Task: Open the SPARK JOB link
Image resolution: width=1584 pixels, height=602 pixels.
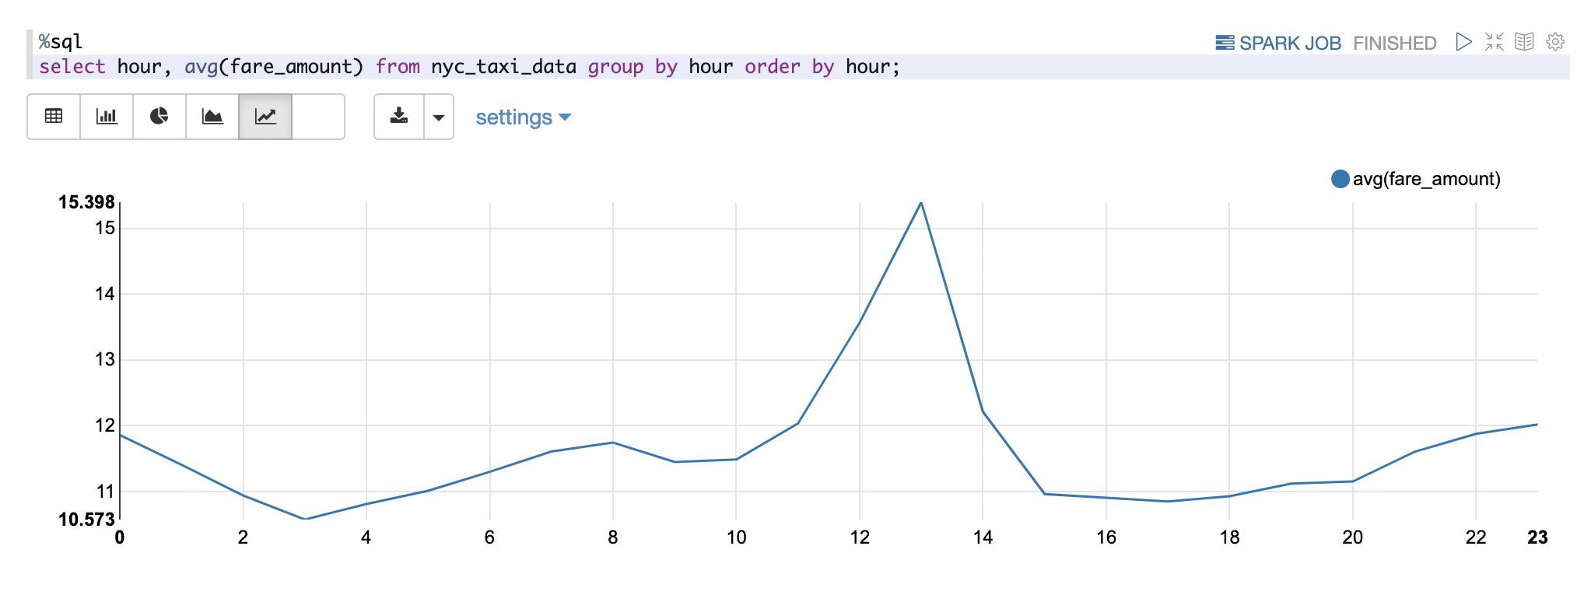Action: (1278, 43)
